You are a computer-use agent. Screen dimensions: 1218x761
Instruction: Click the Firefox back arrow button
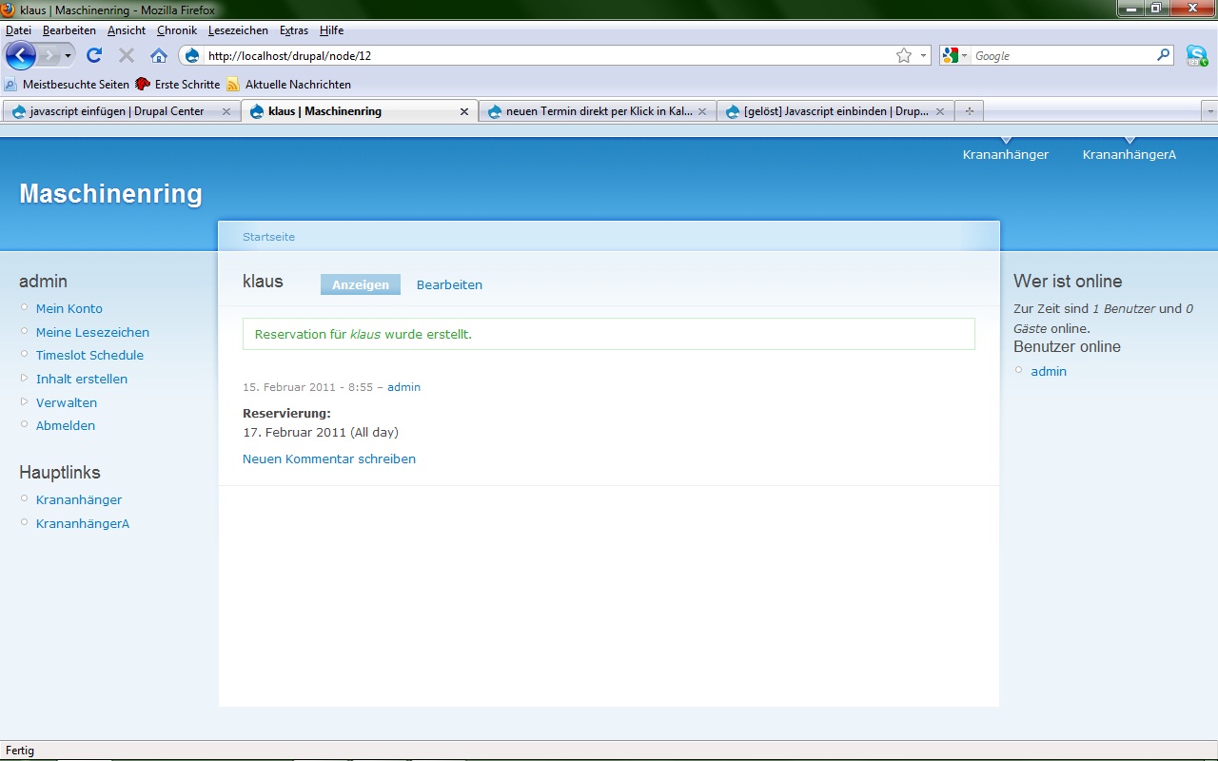pos(21,55)
